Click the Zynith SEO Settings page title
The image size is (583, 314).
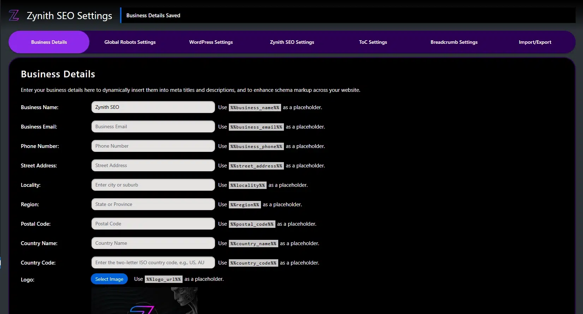(x=70, y=16)
